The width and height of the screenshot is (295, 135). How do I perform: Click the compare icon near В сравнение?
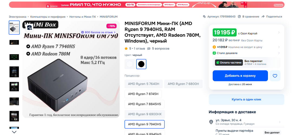(239, 16)
